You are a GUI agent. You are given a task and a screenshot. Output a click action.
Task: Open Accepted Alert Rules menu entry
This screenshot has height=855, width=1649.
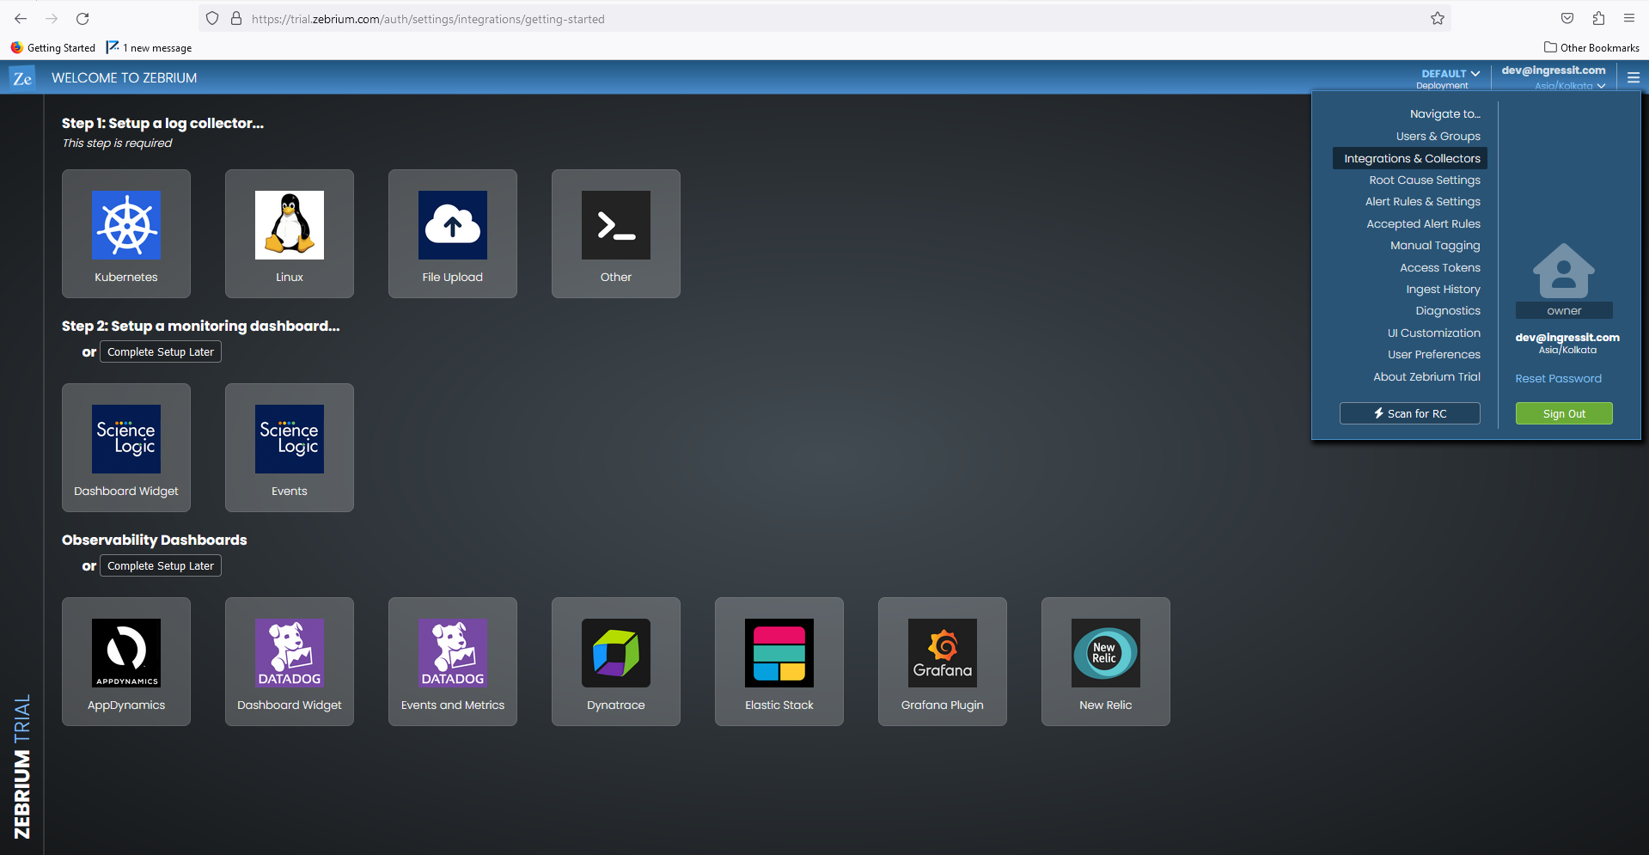click(1423, 224)
